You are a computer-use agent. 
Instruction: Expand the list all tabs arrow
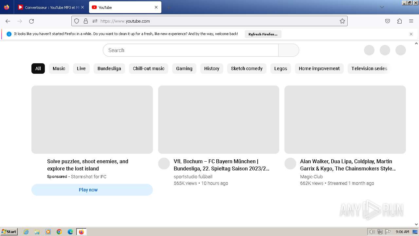click(382, 7)
